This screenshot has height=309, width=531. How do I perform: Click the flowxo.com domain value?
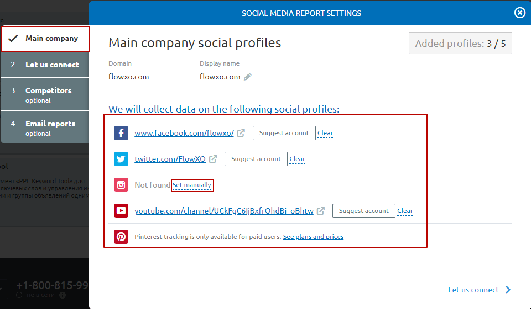(129, 77)
